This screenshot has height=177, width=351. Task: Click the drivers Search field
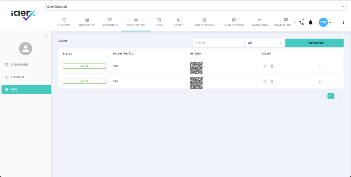pos(218,43)
